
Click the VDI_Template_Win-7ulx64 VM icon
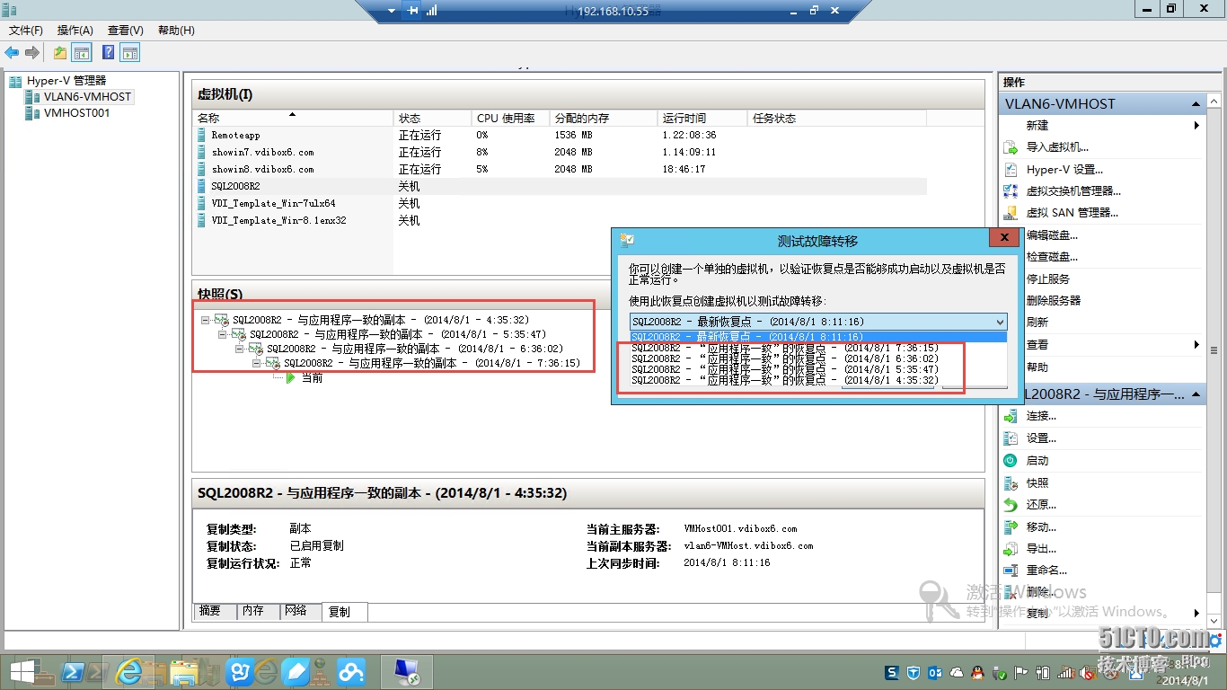tap(202, 203)
